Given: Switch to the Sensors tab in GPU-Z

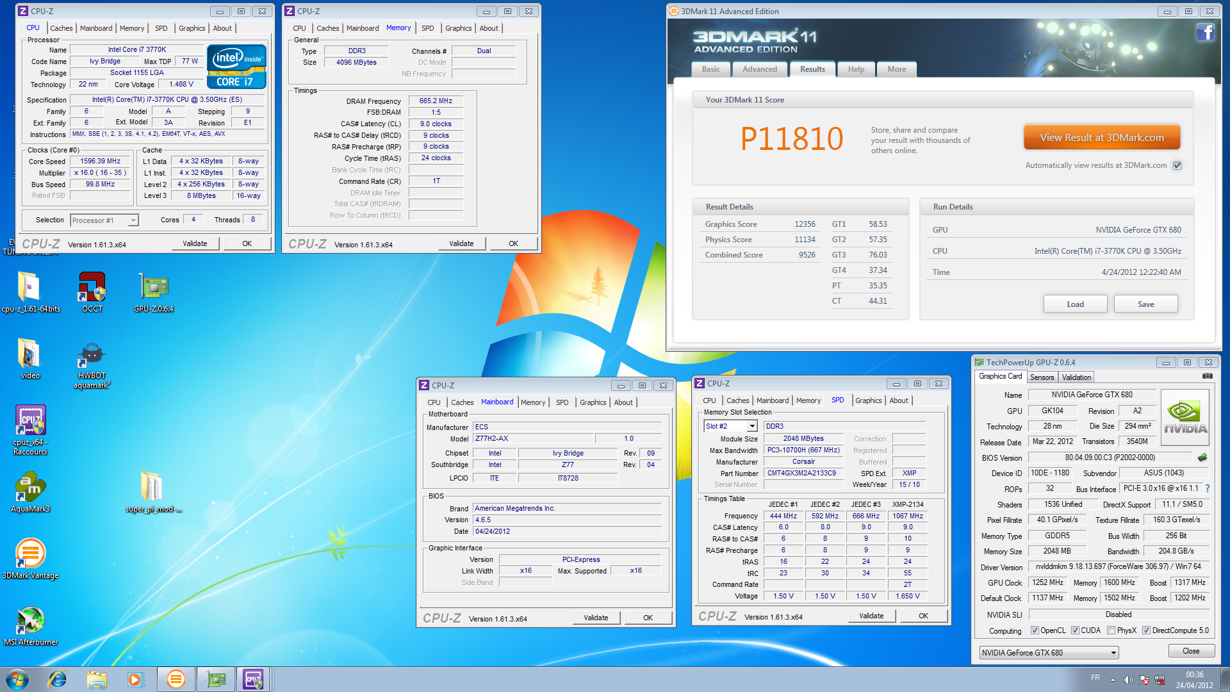Looking at the screenshot, I should click(1042, 377).
